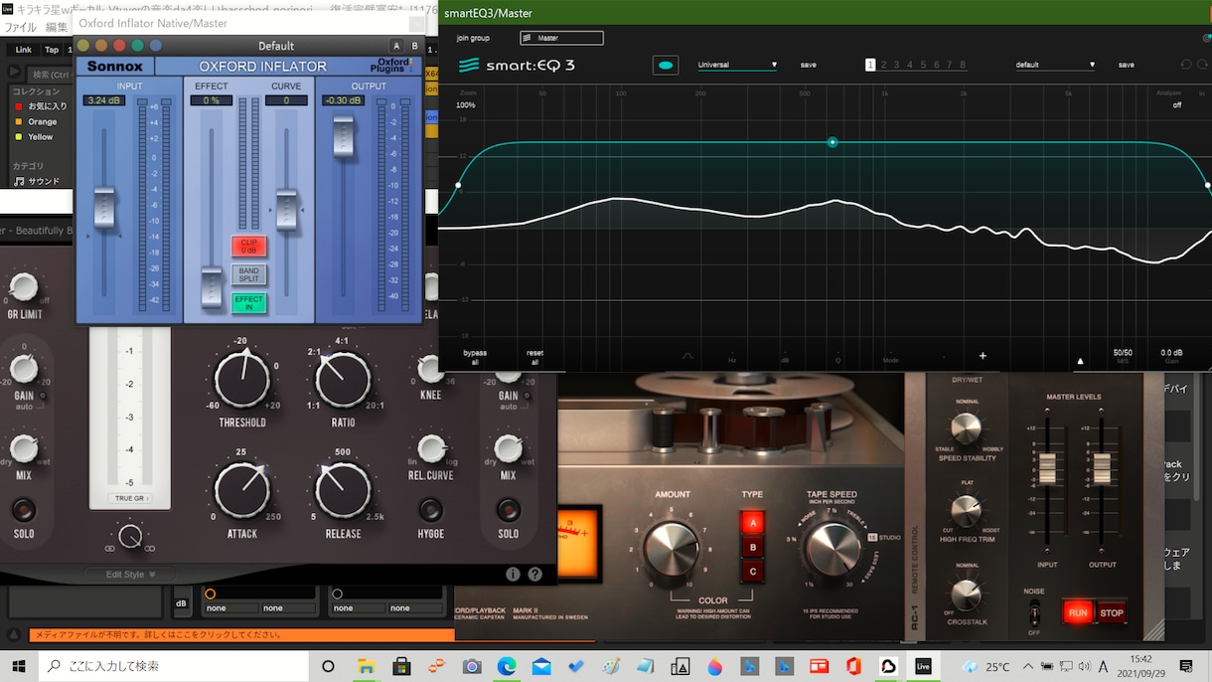Screen dimensions: 1212x682
Task: Click the STOP button on the tape machine
Action: [x=1112, y=612]
